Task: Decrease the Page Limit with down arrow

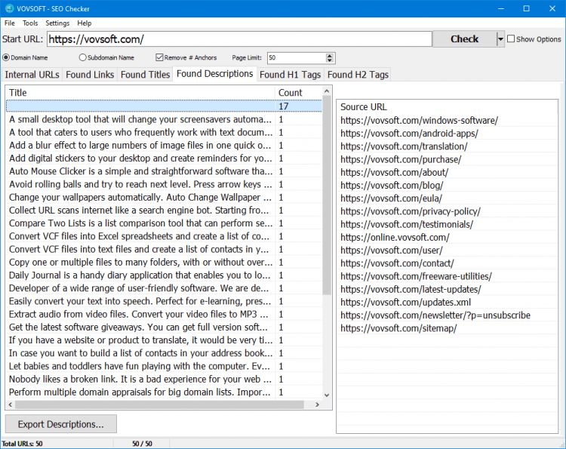Action: tap(329, 60)
